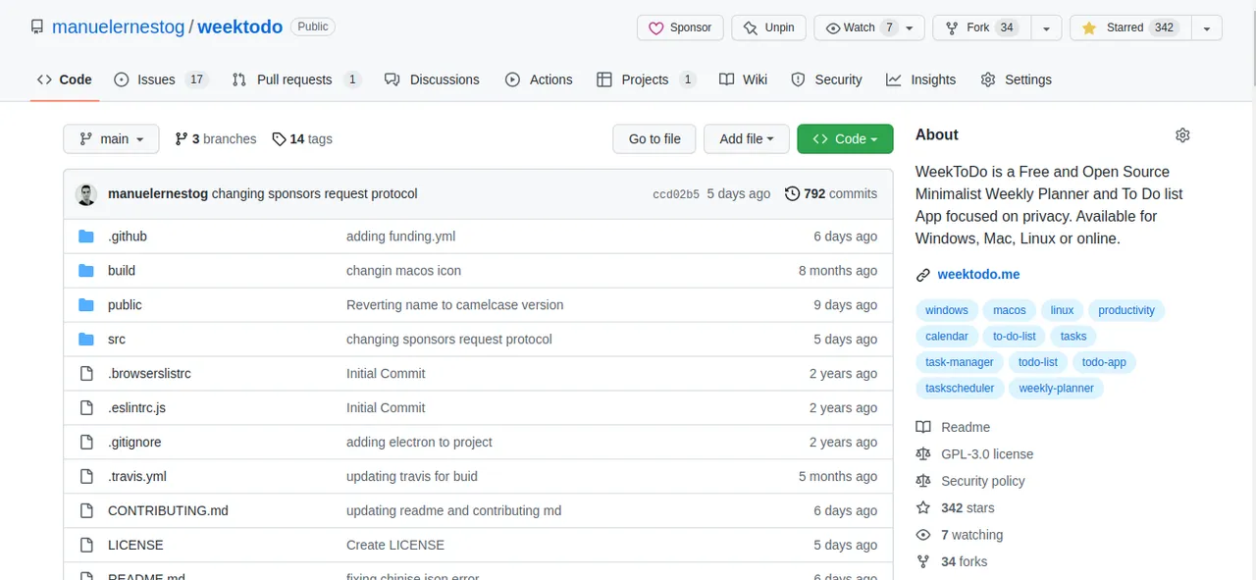
Task: Click the public folder icon
Action: point(86,305)
